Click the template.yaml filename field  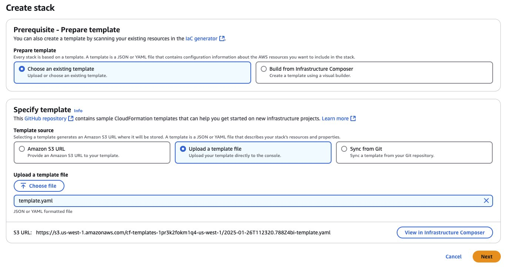tap(148, 200)
